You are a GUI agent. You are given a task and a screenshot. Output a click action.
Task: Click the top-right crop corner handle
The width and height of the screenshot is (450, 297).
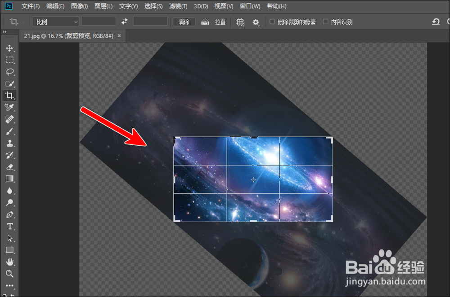click(329, 140)
